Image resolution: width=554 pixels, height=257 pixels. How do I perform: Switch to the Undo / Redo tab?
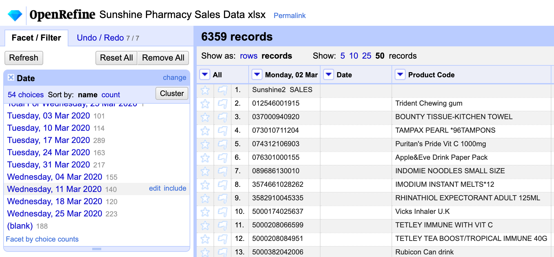tap(100, 38)
